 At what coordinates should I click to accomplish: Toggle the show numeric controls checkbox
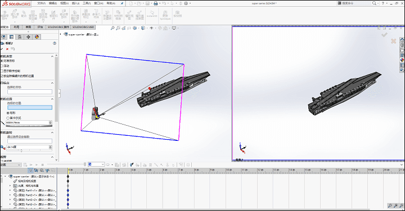tap(2, 71)
